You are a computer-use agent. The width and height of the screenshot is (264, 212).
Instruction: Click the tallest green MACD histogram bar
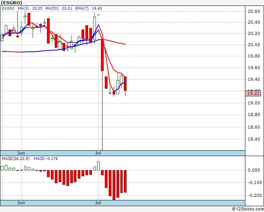point(98,166)
